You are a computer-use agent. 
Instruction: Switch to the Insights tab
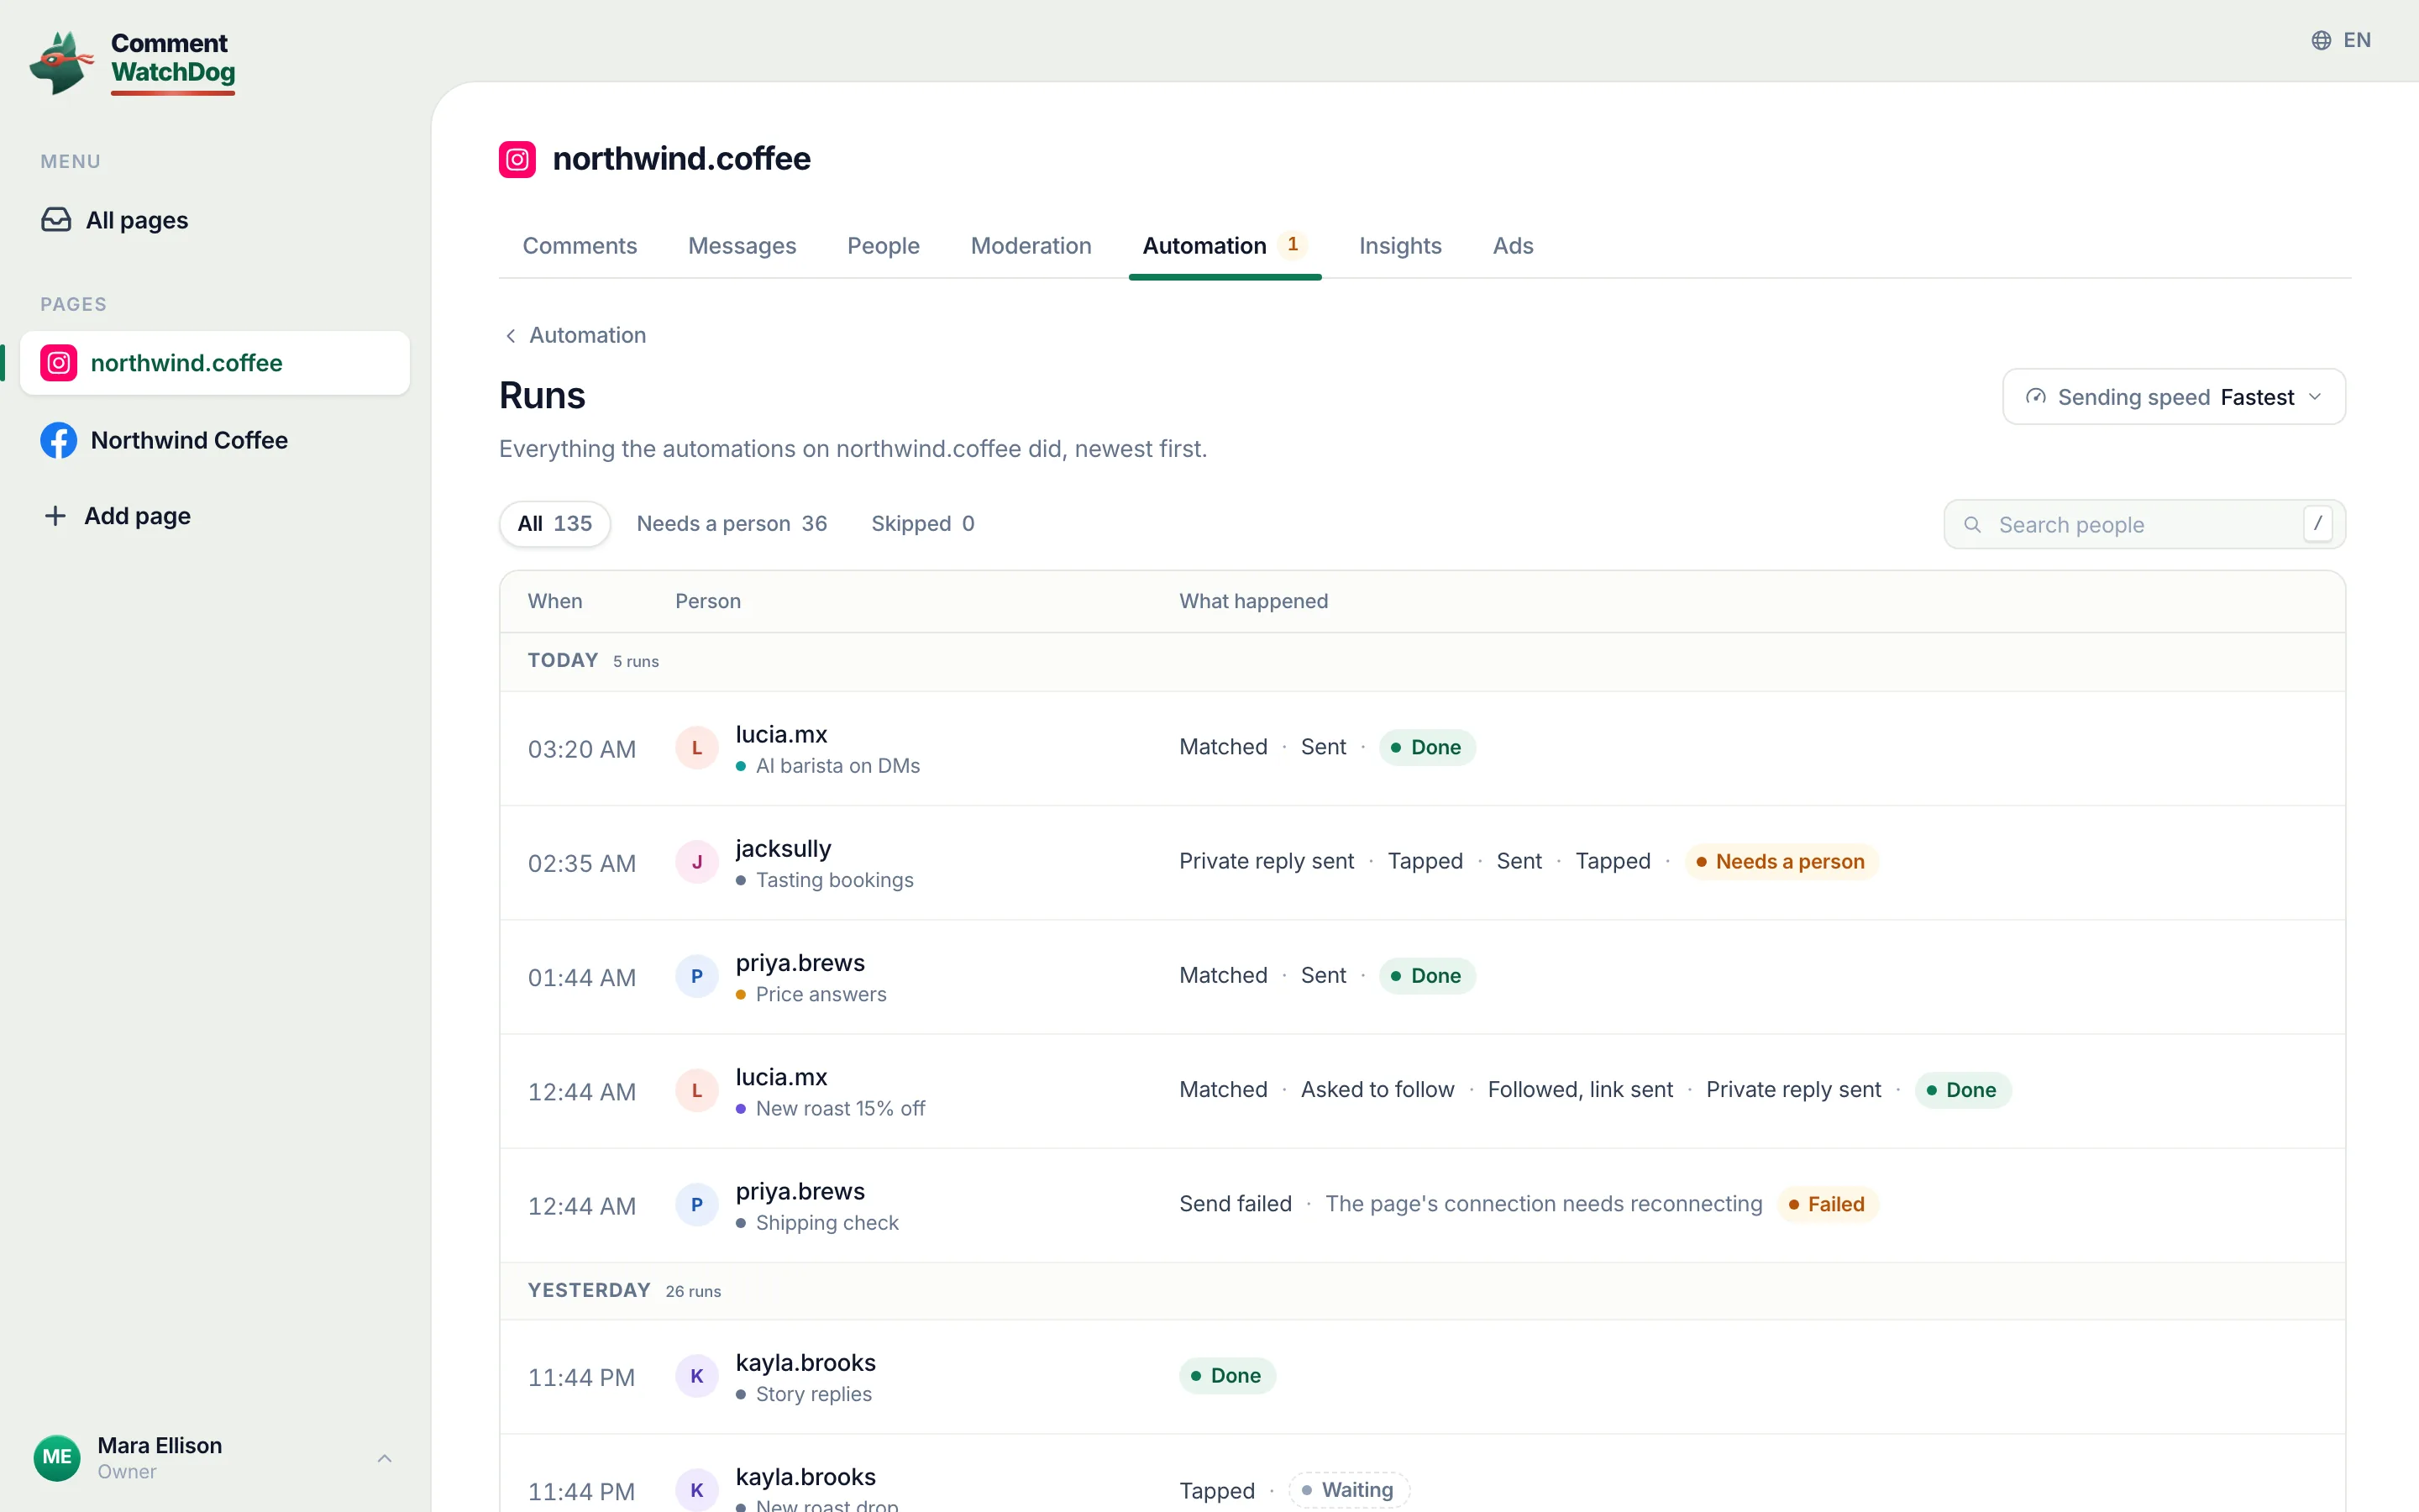tap(1399, 246)
